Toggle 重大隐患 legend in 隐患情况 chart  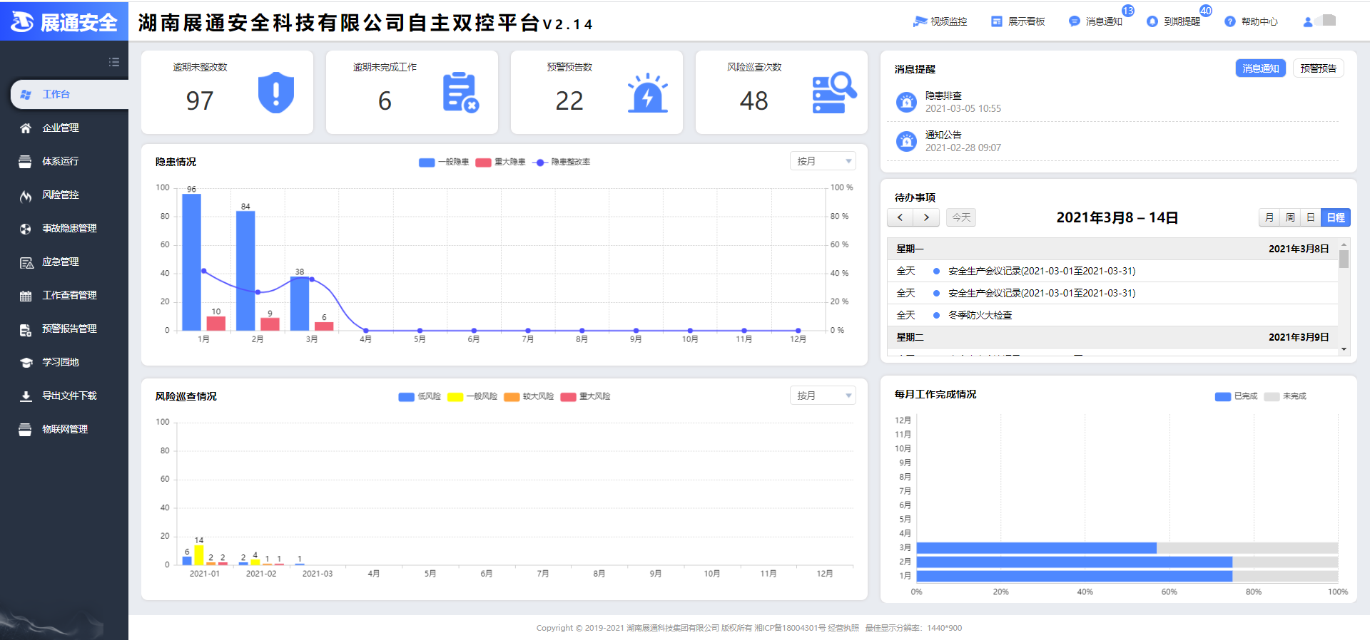click(500, 162)
